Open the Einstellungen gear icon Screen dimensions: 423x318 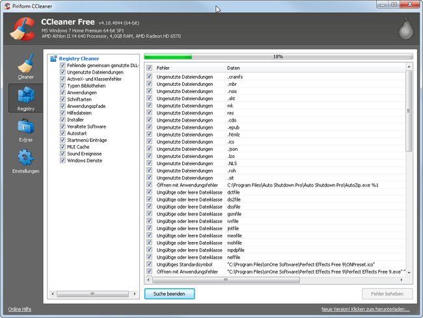pyautogui.click(x=26, y=157)
